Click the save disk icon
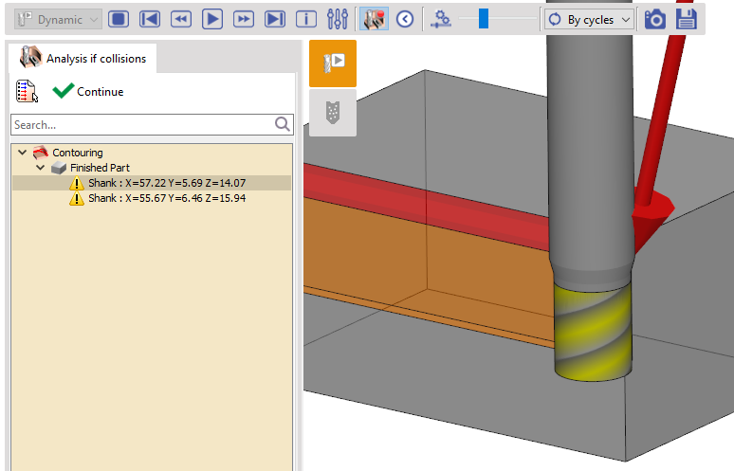 687,19
